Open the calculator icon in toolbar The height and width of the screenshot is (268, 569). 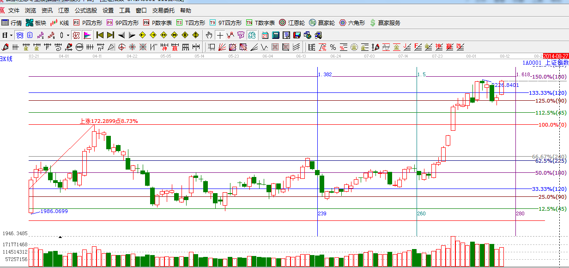click(276, 35)
